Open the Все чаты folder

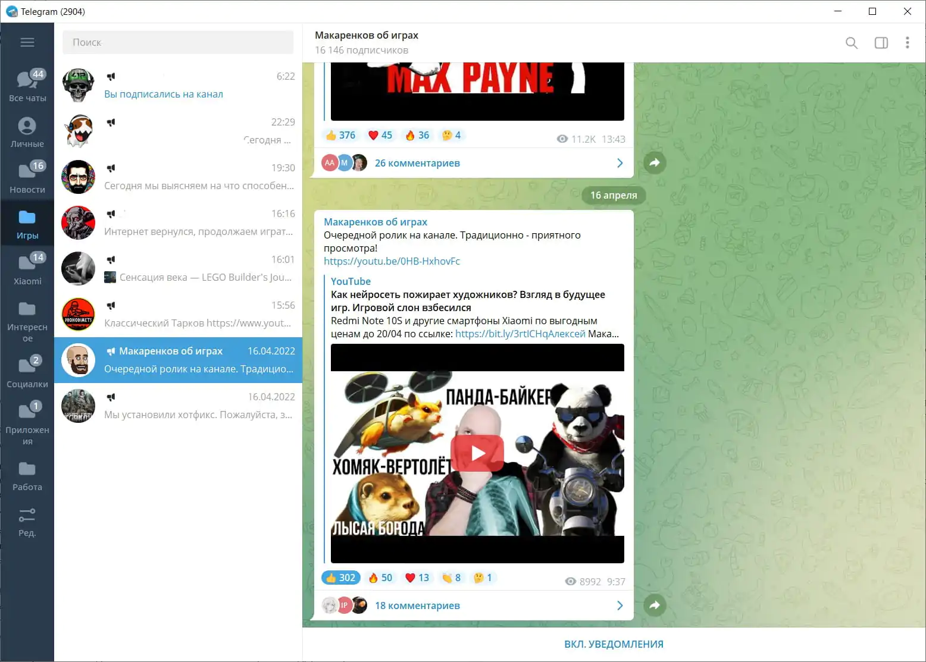(x=27, y=86)
